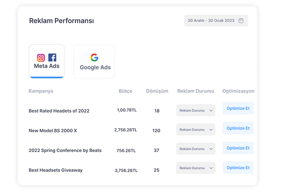289x191 pixels.
Task: Click Optimize Et for New Model BS 2000 X
Action: 238,128
